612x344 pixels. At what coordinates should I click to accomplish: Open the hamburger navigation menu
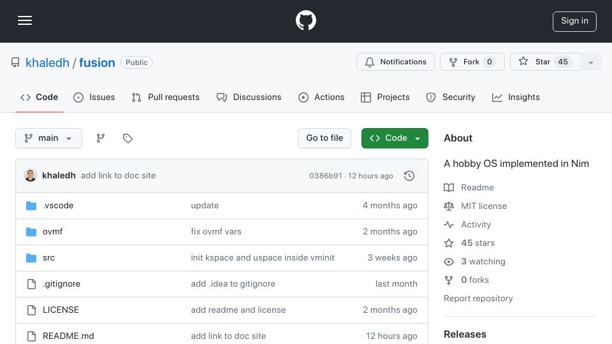tap(25, 20)
